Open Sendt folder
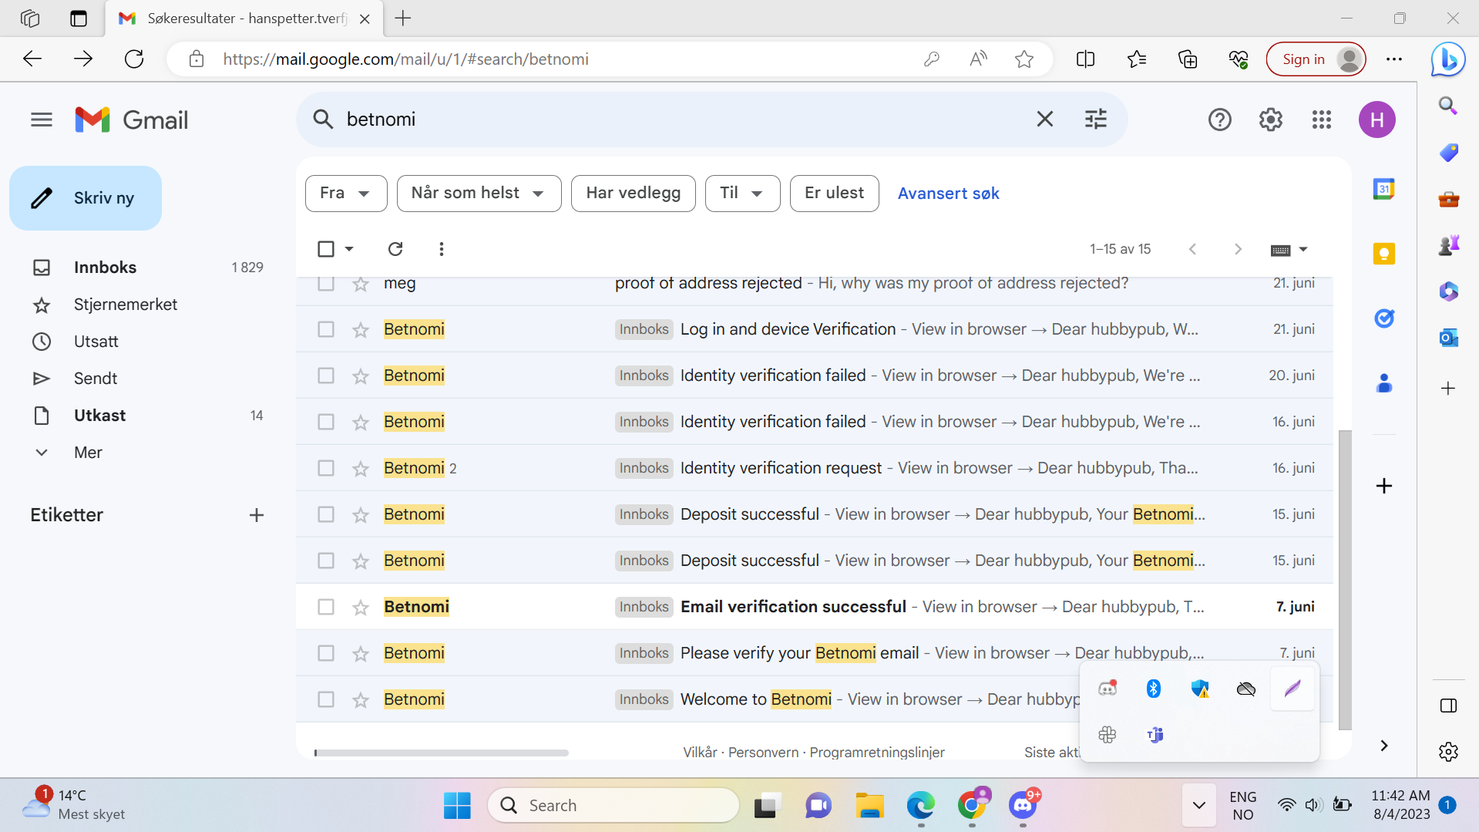 pyautogui.click(x=95, y=379)
